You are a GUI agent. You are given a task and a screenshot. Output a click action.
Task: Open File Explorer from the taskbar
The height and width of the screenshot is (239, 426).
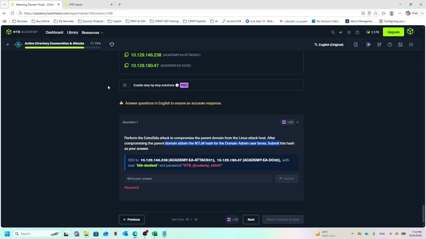coord(86,234)
